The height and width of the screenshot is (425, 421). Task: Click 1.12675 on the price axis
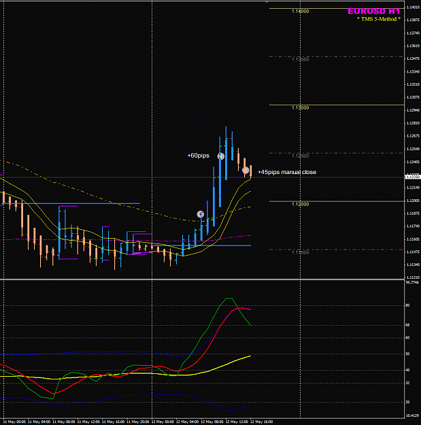(413, 136)
